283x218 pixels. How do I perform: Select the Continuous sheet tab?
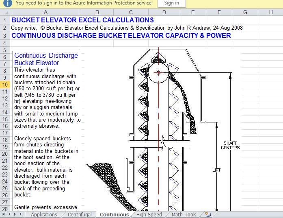(x=114, y=214)
